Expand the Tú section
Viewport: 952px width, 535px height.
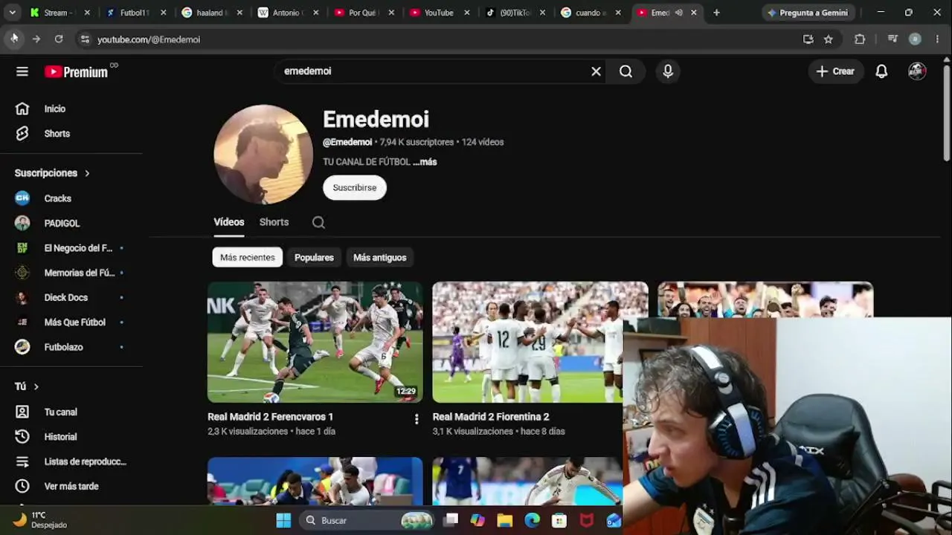point(27,386)
